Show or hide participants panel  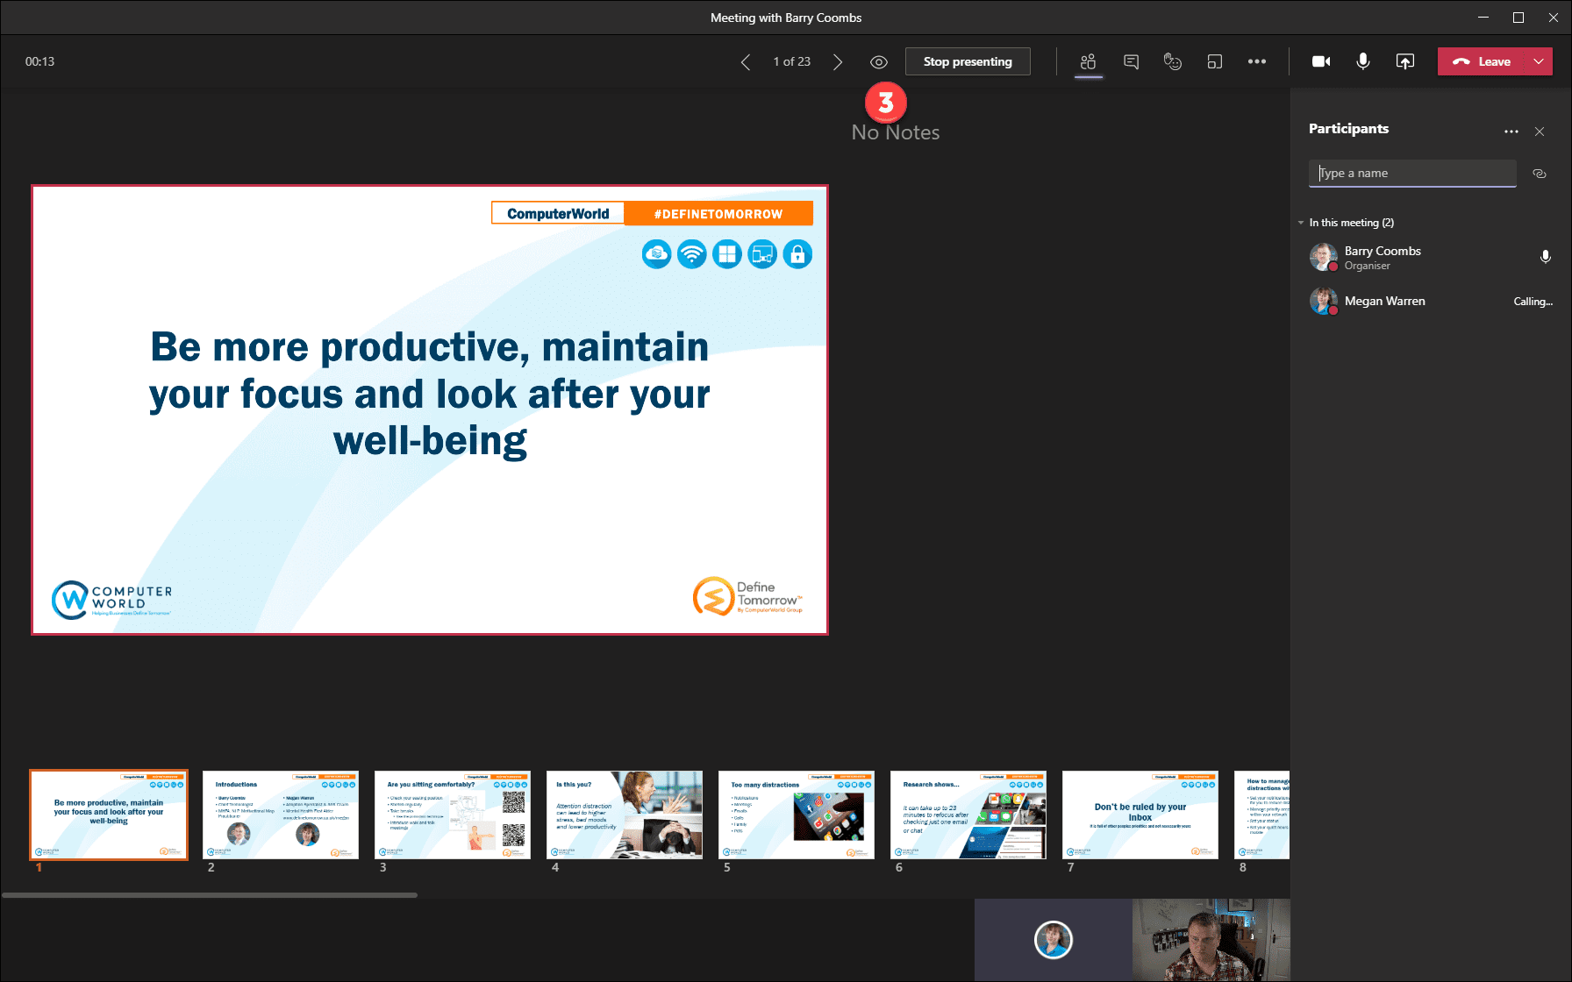point(1088,61)
